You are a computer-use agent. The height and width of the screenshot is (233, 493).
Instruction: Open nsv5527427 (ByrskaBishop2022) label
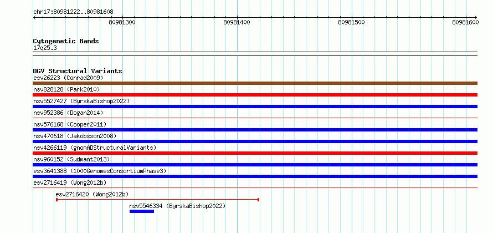coord(81,101)
